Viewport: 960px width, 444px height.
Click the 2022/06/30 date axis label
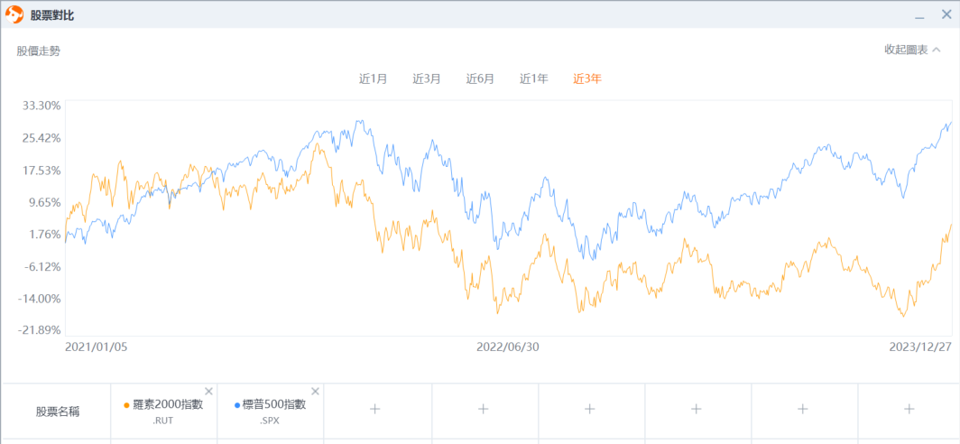508,347
